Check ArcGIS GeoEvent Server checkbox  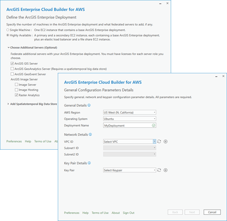tap(12, 74)
